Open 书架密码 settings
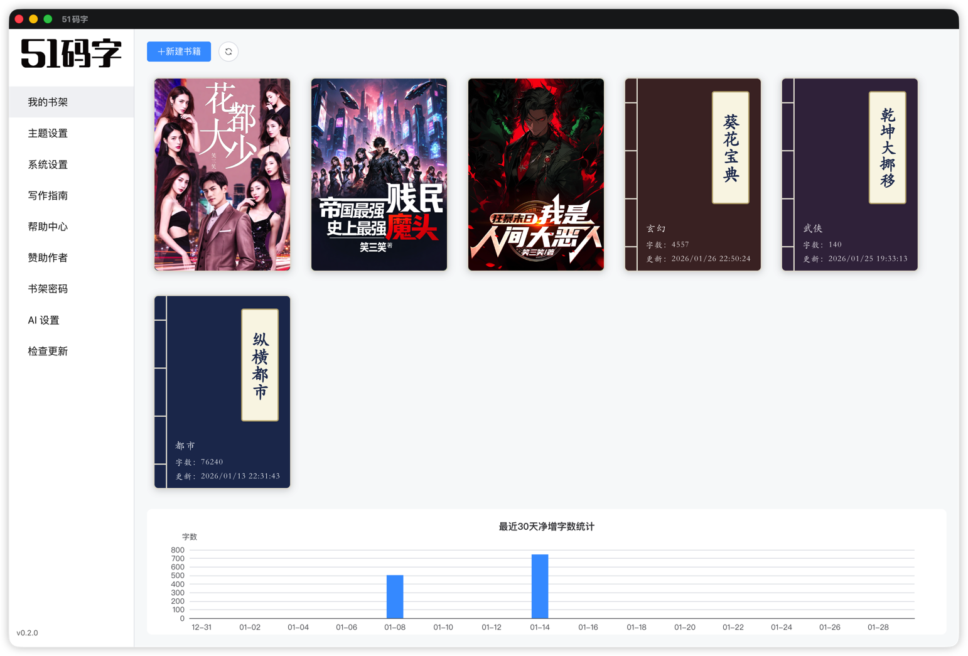The height and width of the screenshot is (656, 968). pyautogui.click(x=47, y=289)
